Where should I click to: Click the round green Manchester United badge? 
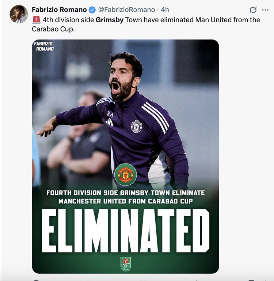(125, 175)
